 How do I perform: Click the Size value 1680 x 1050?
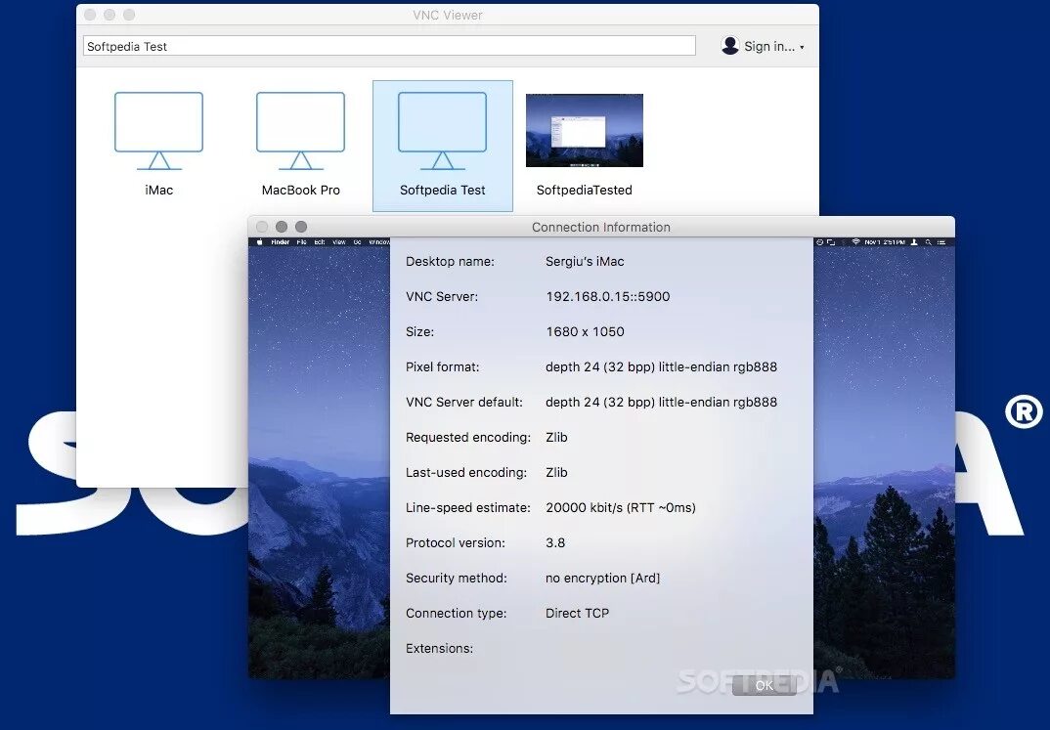point(585,332)
